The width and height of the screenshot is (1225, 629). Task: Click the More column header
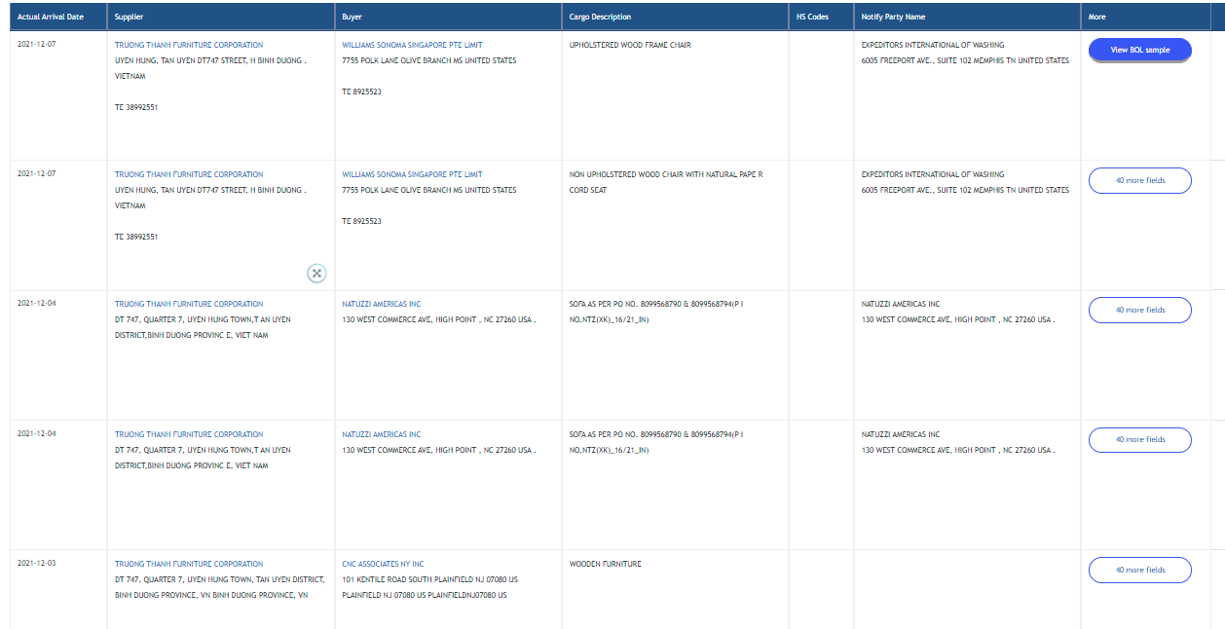click(1096, 17)
